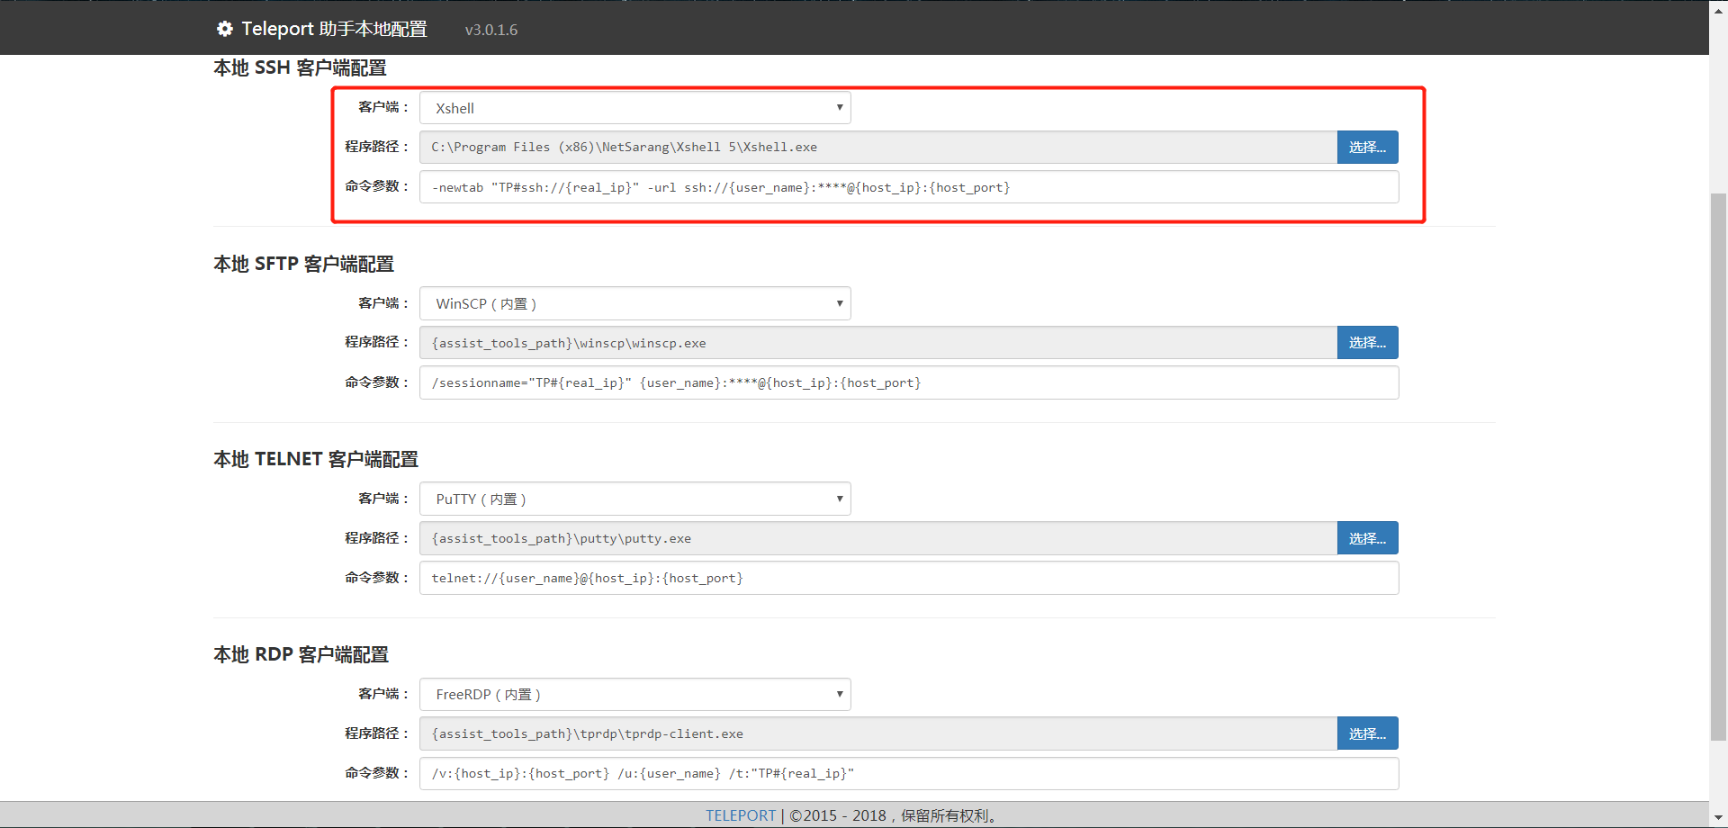Open the TELEPORT link in footer
This screenshot has width=1728, height=828.
pyautogui.click(x=740, y=815)
